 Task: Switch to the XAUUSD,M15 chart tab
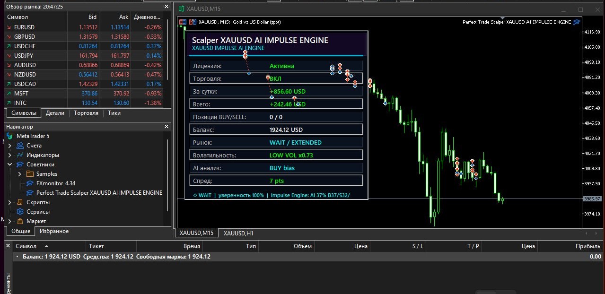[196, 233]
